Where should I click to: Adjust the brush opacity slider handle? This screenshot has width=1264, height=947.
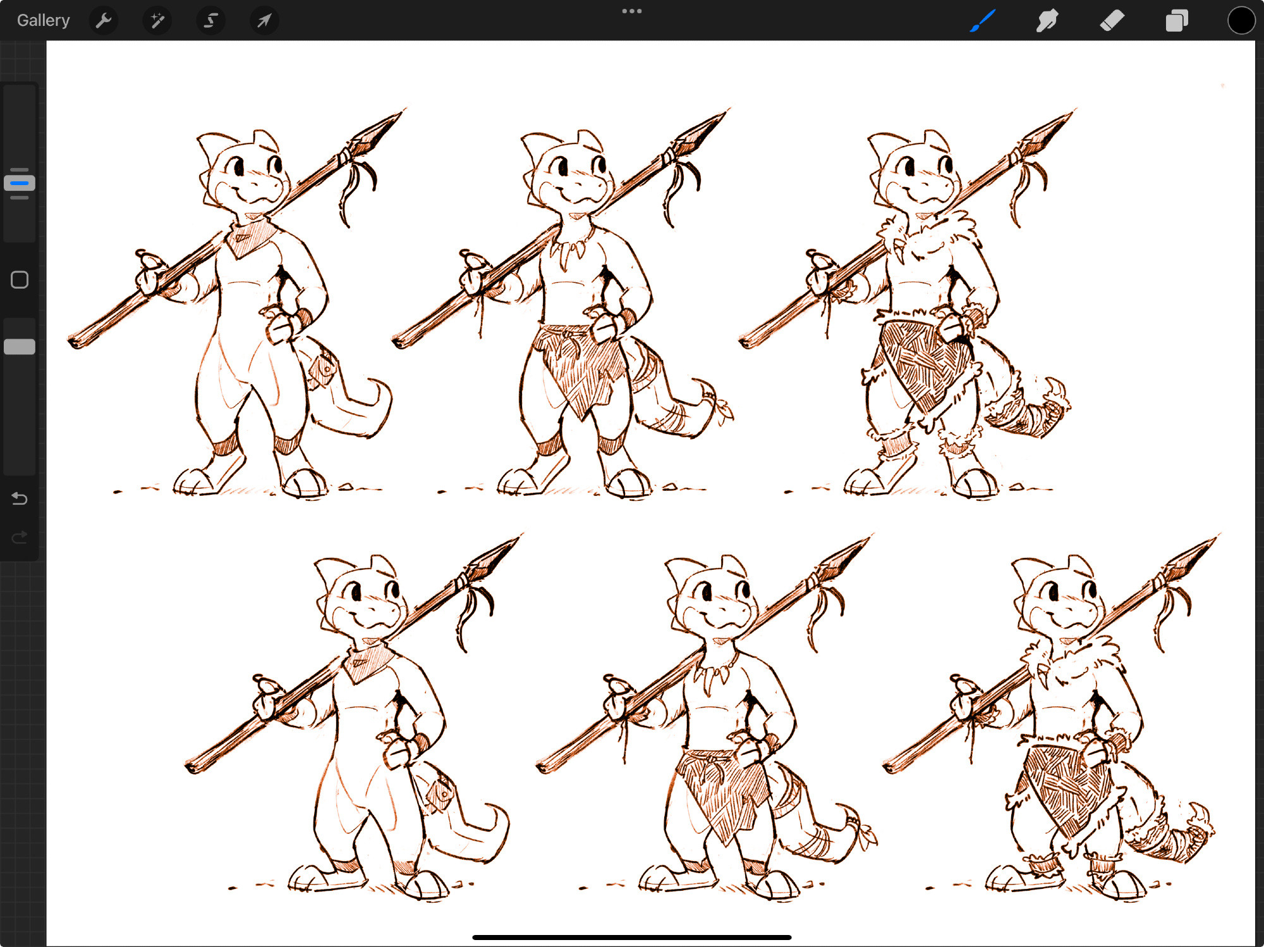pos(20,347)
